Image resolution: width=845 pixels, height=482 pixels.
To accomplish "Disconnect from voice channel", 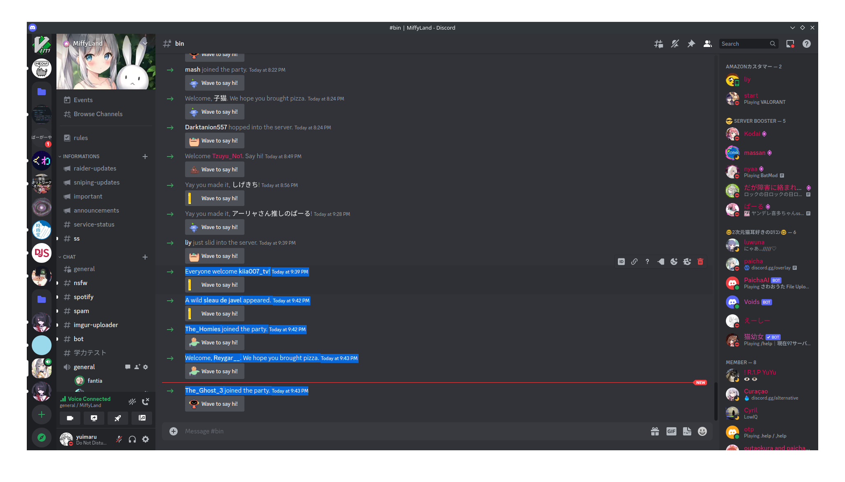I will click(x=146, y=402).
